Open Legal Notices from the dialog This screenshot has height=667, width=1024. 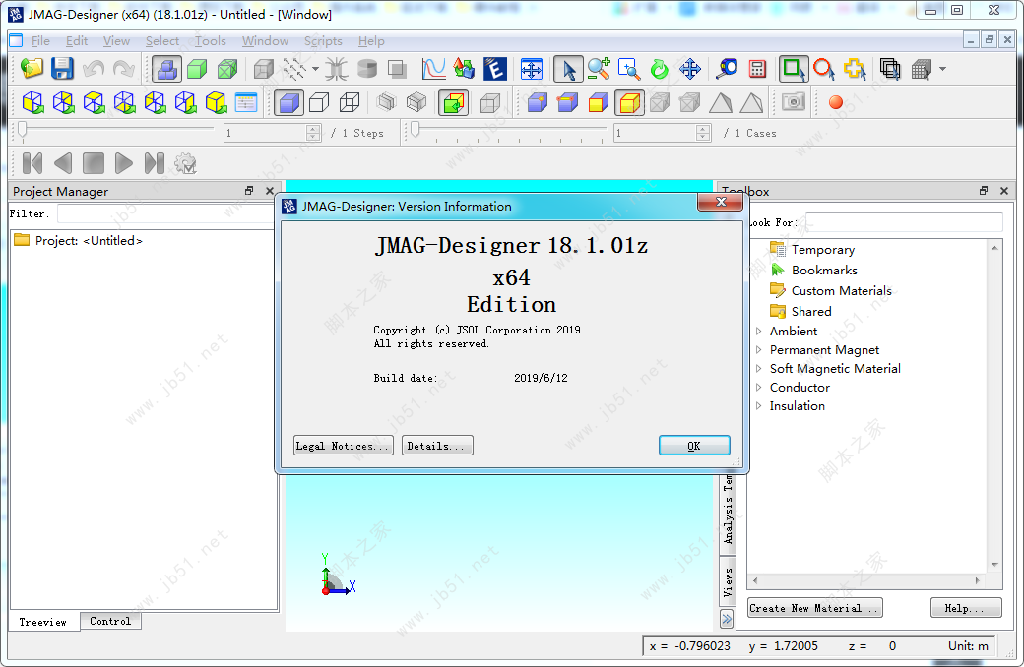[344, 446]
